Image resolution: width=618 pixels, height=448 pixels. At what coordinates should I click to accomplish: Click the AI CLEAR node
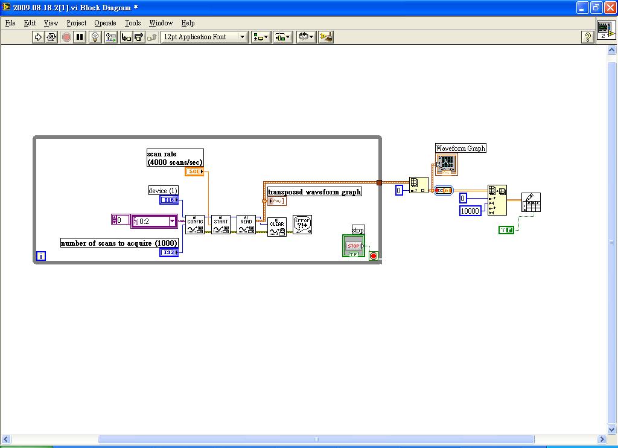pos(277,228)
